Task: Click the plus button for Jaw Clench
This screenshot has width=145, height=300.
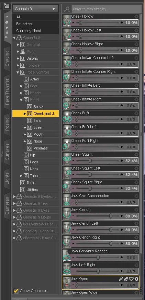Action: (122, 216)
